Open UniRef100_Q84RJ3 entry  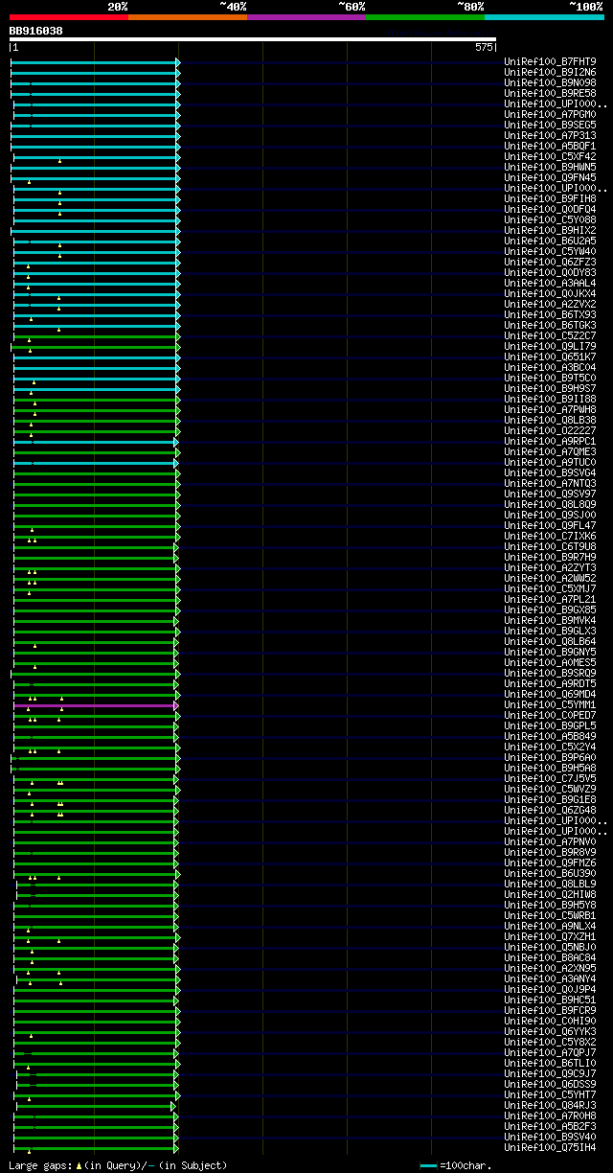[x=550, y=1106]
